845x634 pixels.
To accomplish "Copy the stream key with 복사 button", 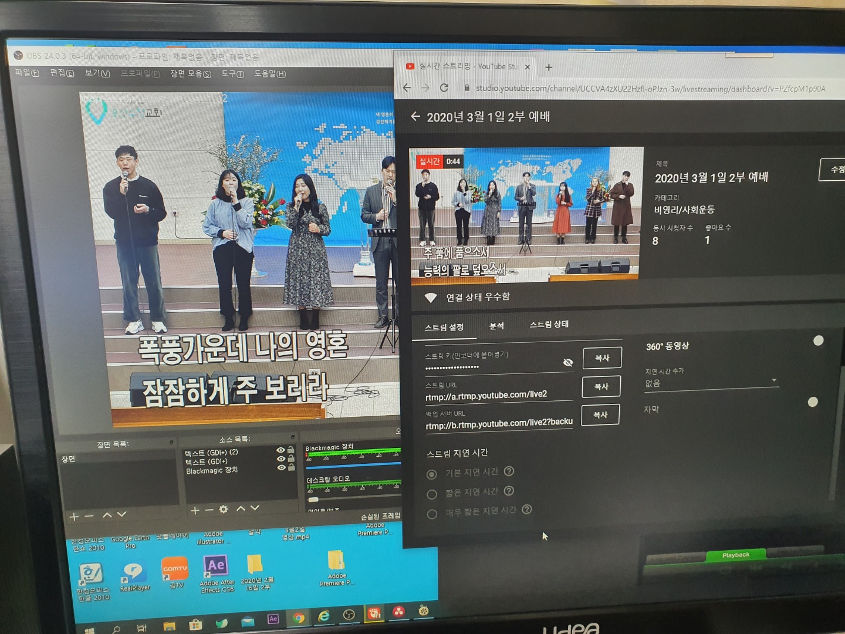I will (602, 358).
